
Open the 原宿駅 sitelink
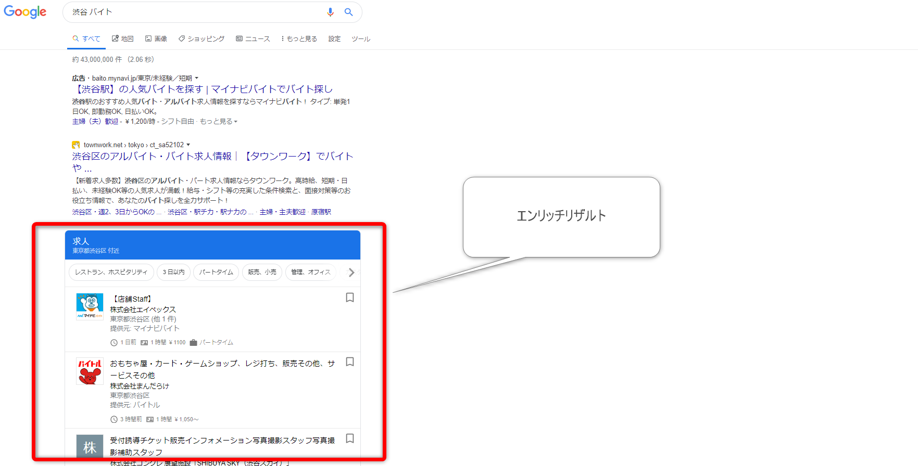click(321, 212)
